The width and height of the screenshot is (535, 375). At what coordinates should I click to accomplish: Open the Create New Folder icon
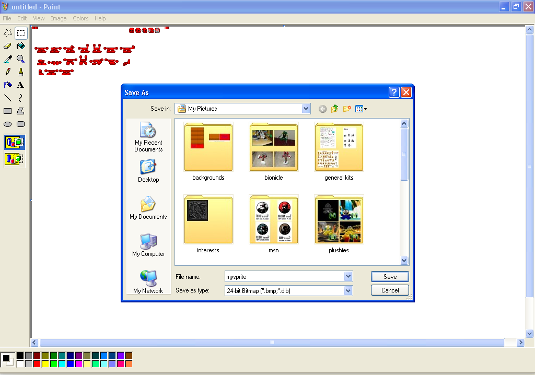coord(347,109)
